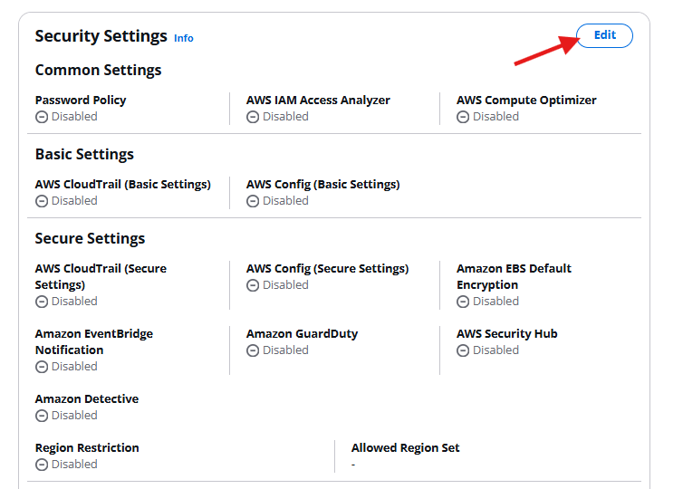This screenshot has height=489, width=683.
Task: Click CloudTrail Basic Settings disabled icon
Action: click(x=42, y=201)
